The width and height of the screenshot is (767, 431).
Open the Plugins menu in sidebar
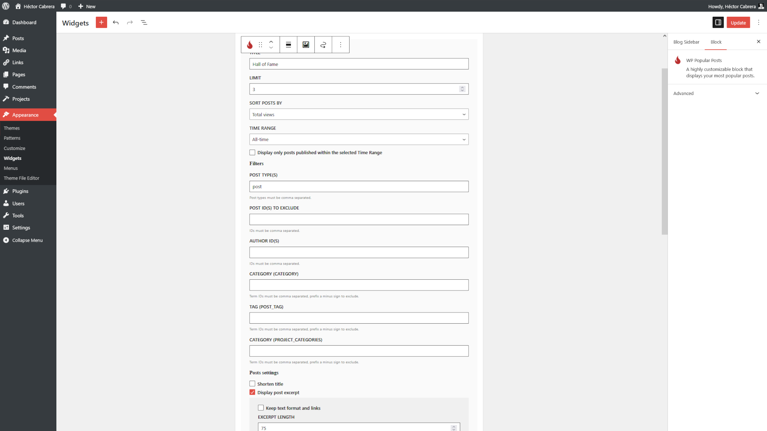pos(20,191)
